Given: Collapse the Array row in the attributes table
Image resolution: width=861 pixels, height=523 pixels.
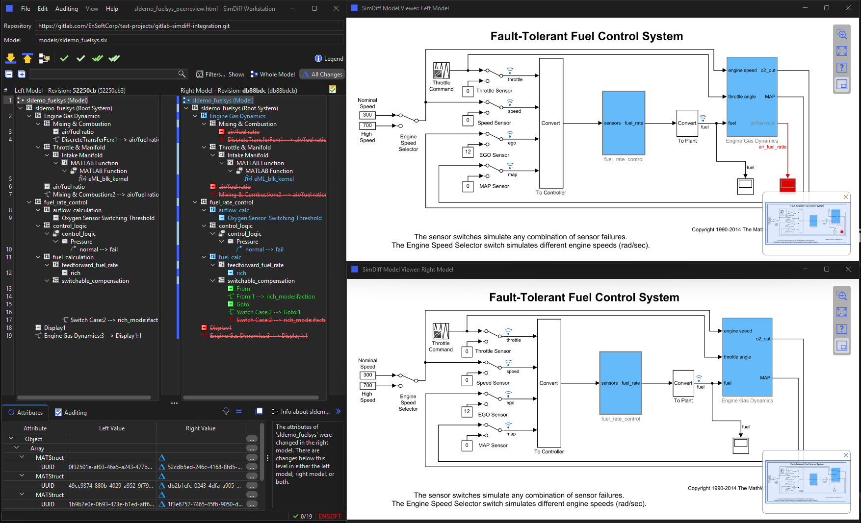Looking at the screenshot, I should click(16, 448).
